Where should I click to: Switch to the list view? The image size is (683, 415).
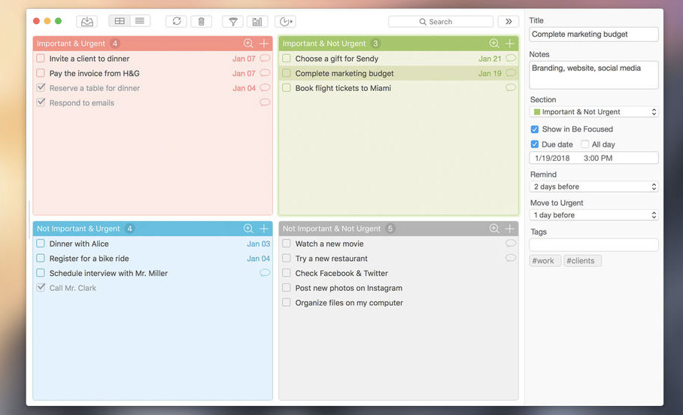140,21
